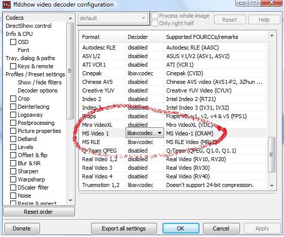Image resolution: width=284 pixels, height=237 pixels.
Task: Enable the Crop filter checkbox
Action: point(13,99)
